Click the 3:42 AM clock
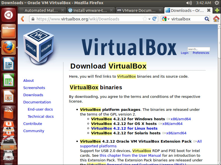This screenshot has height=165, width=221. 203,3
